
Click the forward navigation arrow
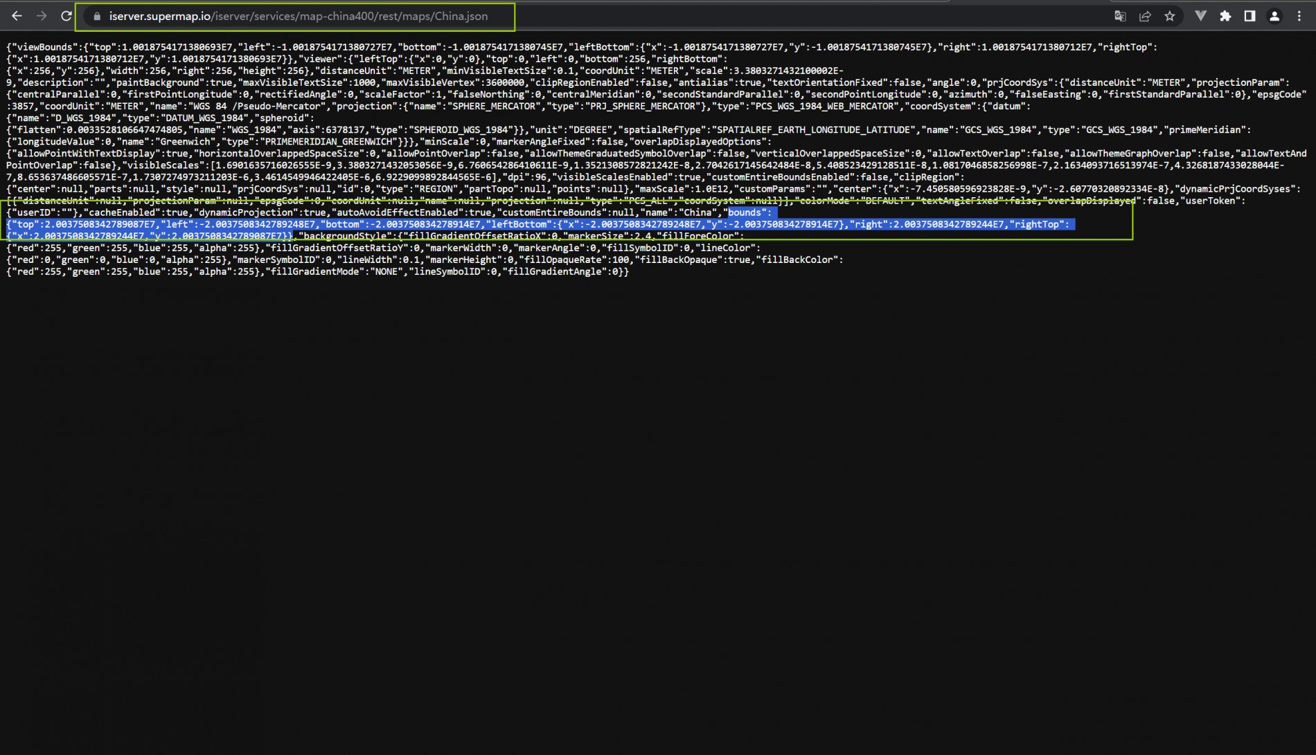tap(42, 16)
